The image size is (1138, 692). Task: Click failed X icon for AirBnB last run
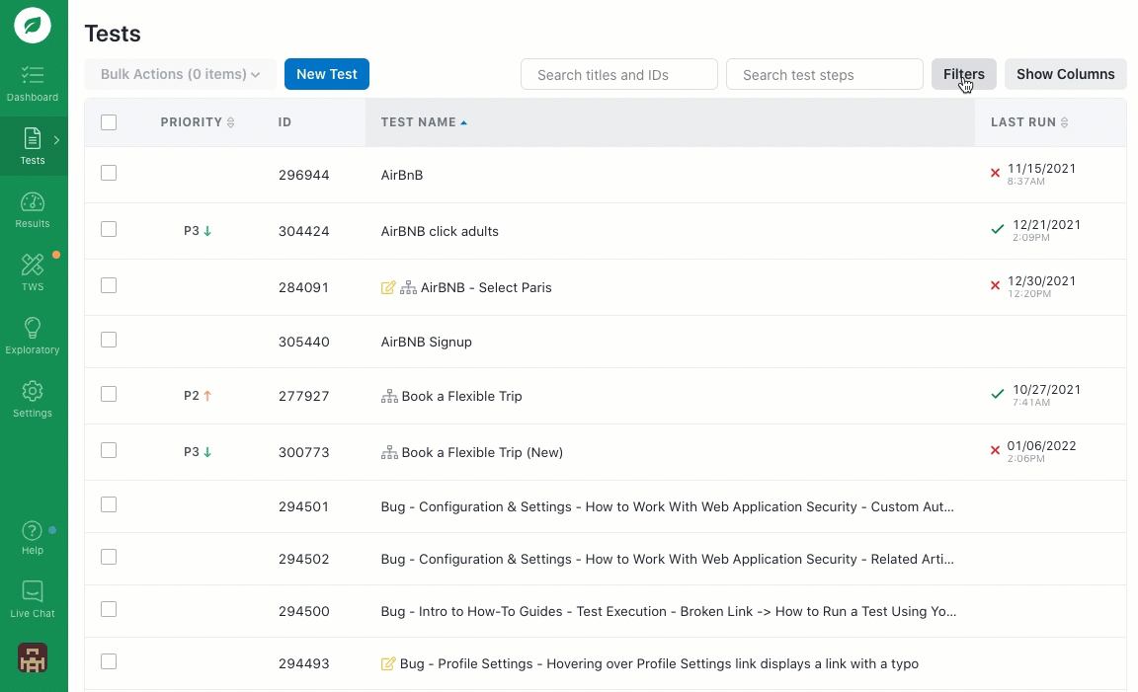[995, 174]
